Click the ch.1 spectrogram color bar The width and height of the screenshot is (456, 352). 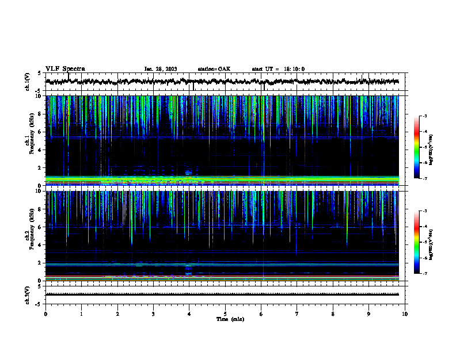tap(416, 147)
